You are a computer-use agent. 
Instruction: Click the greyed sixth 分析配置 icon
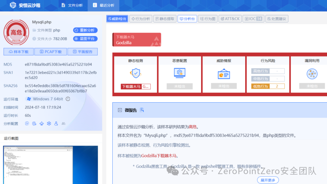pyautogui.click(x=63, y=124)
